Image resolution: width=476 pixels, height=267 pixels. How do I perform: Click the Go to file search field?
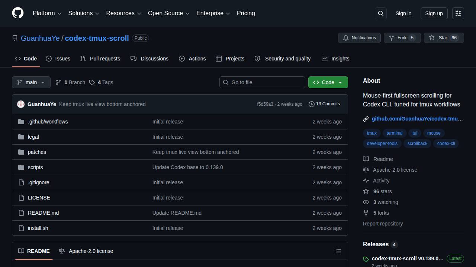(262, 82)
